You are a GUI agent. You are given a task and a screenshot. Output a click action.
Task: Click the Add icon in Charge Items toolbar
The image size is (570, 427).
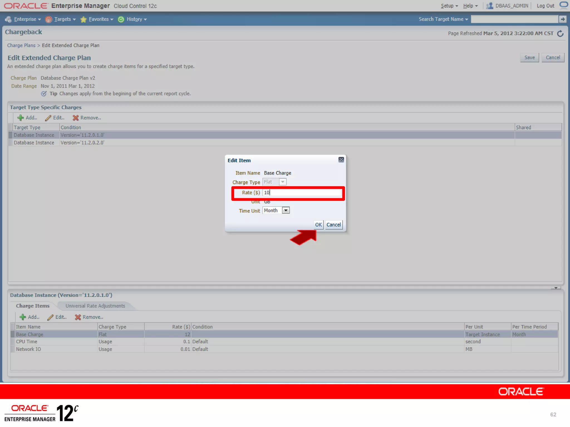pyautogui.click(x=23, y=317)
